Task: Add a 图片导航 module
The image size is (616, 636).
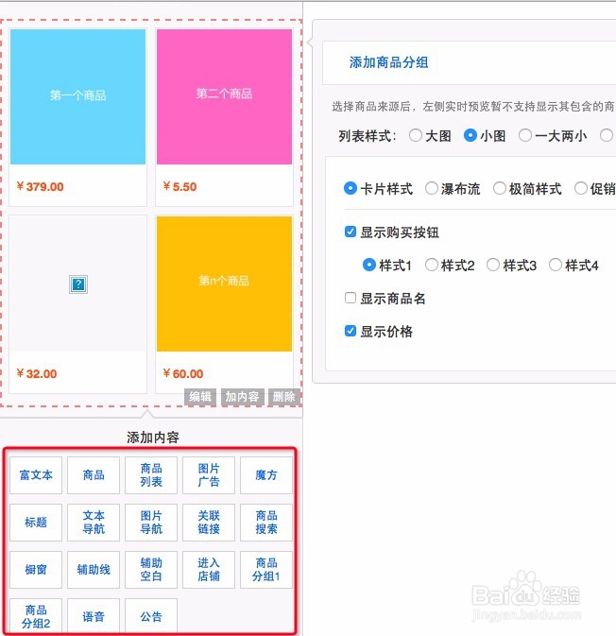Action: 151,523
